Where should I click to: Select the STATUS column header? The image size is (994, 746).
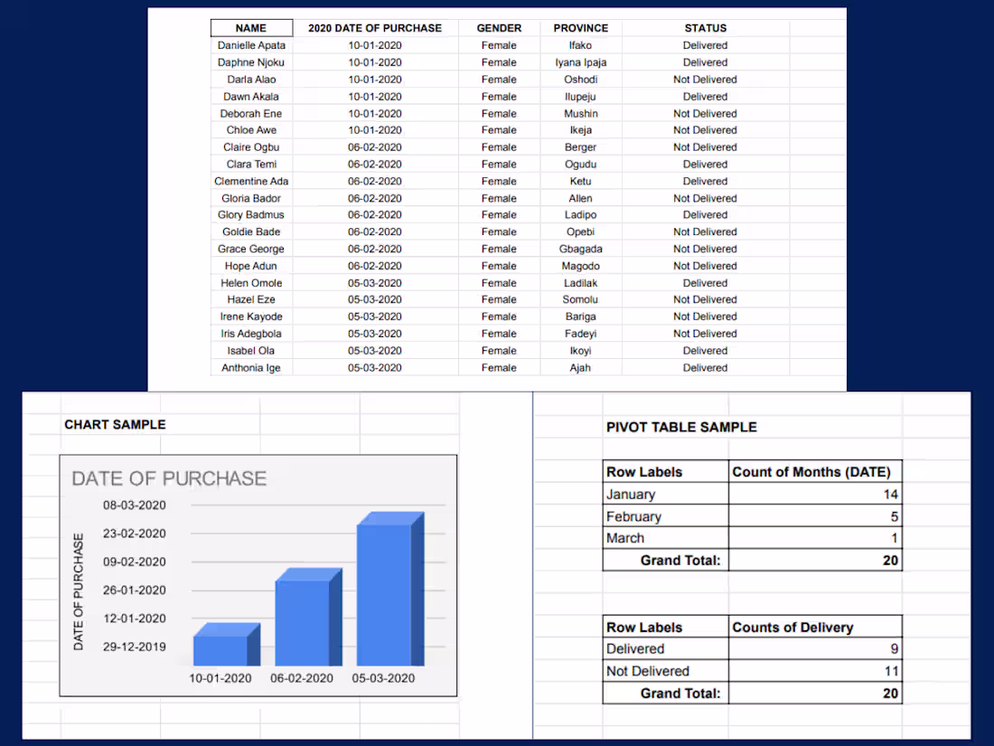coord(705,27)
